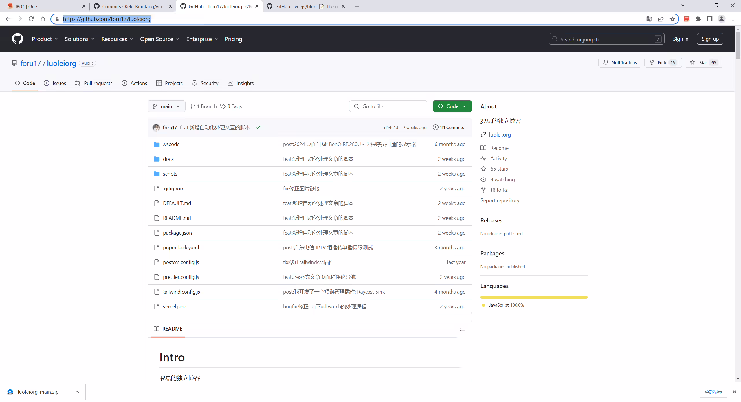Viewport: 741px width, 402px height.
Task: Open the tab search chevron
Action: tap(683, 5)
